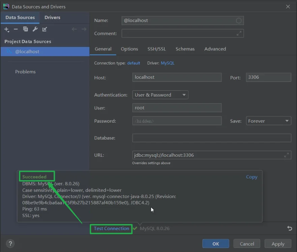
Task: Click the Database input field
Action: tap(212, 138)
